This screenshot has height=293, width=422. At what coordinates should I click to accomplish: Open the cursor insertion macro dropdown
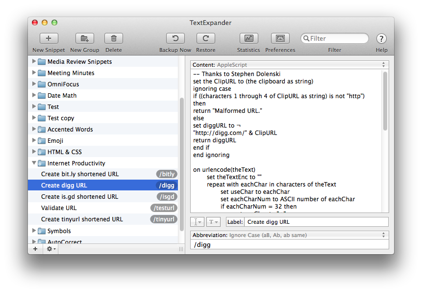click(197, 222)
